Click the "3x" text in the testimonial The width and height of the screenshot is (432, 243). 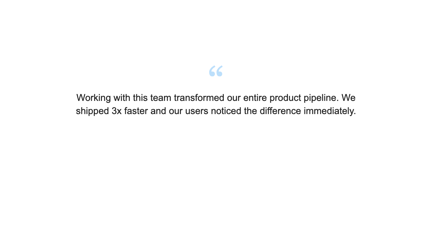(116, 111)
